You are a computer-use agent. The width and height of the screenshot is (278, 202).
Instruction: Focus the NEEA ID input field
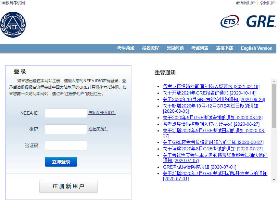66,113
